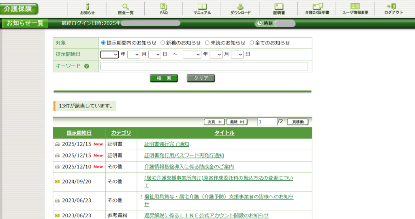The height and width of the screenshot is (219, 415).
Task: Open the FAQ icon
Action: (164, 8)
